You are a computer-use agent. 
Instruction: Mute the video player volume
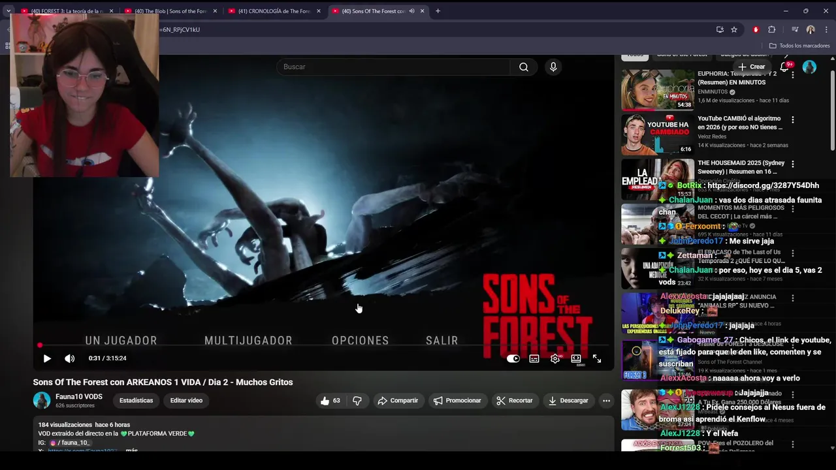click(70, 358)
